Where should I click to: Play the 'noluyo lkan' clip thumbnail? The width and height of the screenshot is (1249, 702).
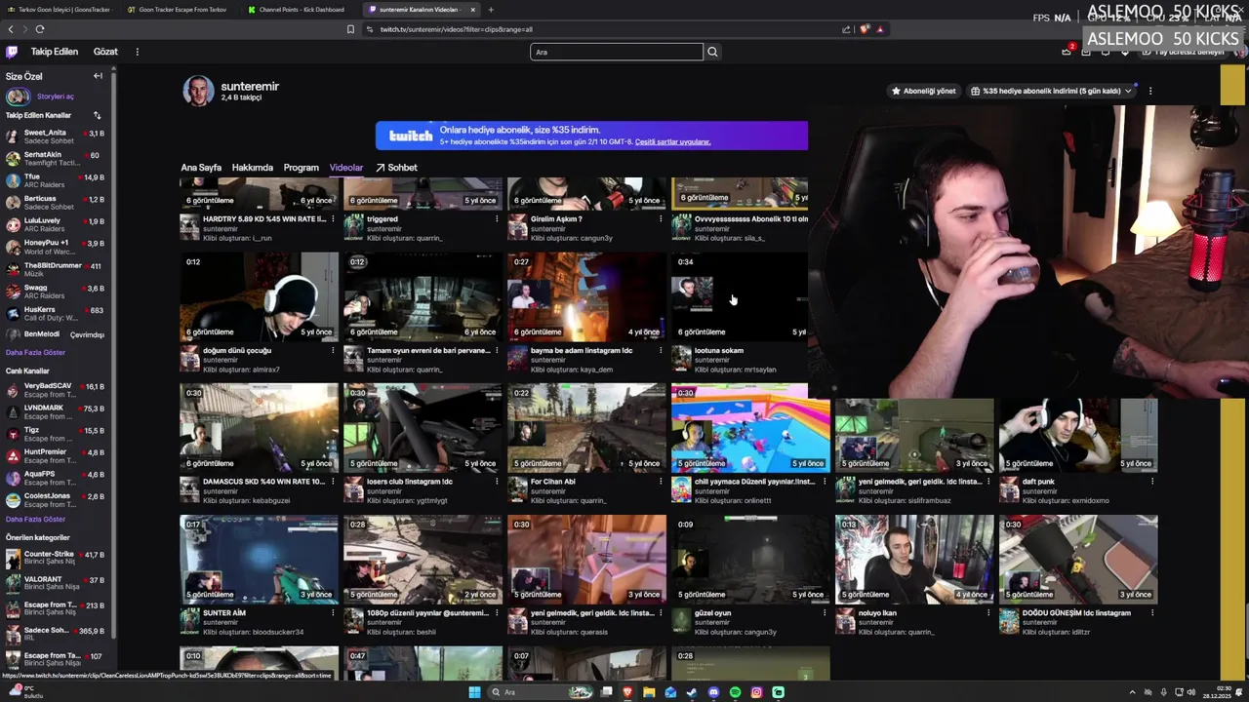(x=914, y=560)
